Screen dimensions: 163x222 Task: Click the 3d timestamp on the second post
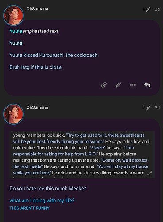[x=157, y=108]
